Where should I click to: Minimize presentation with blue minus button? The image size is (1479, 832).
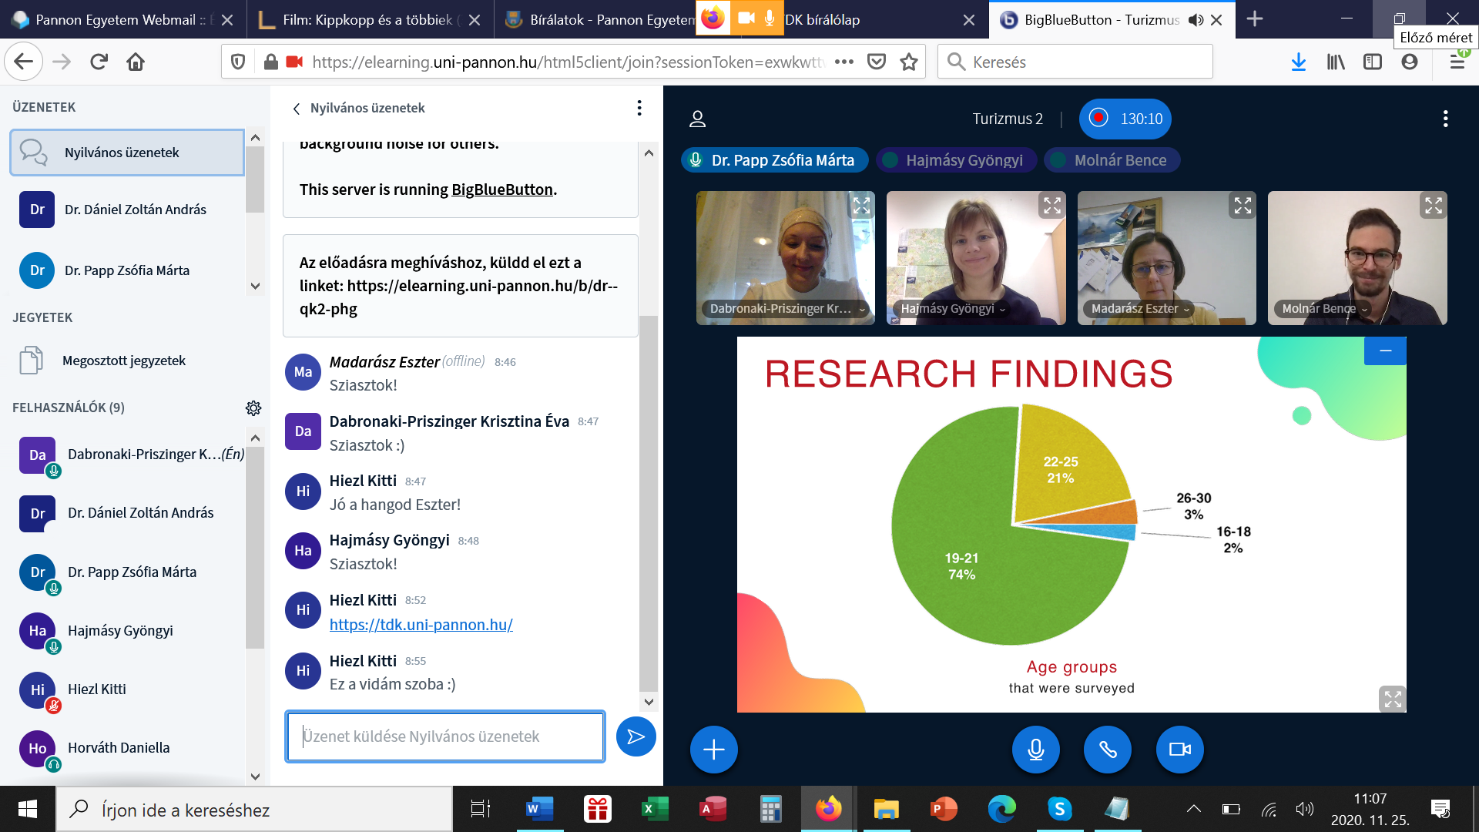1385,351
